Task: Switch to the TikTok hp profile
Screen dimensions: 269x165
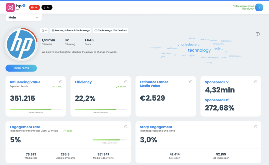Action: (47, 7)
